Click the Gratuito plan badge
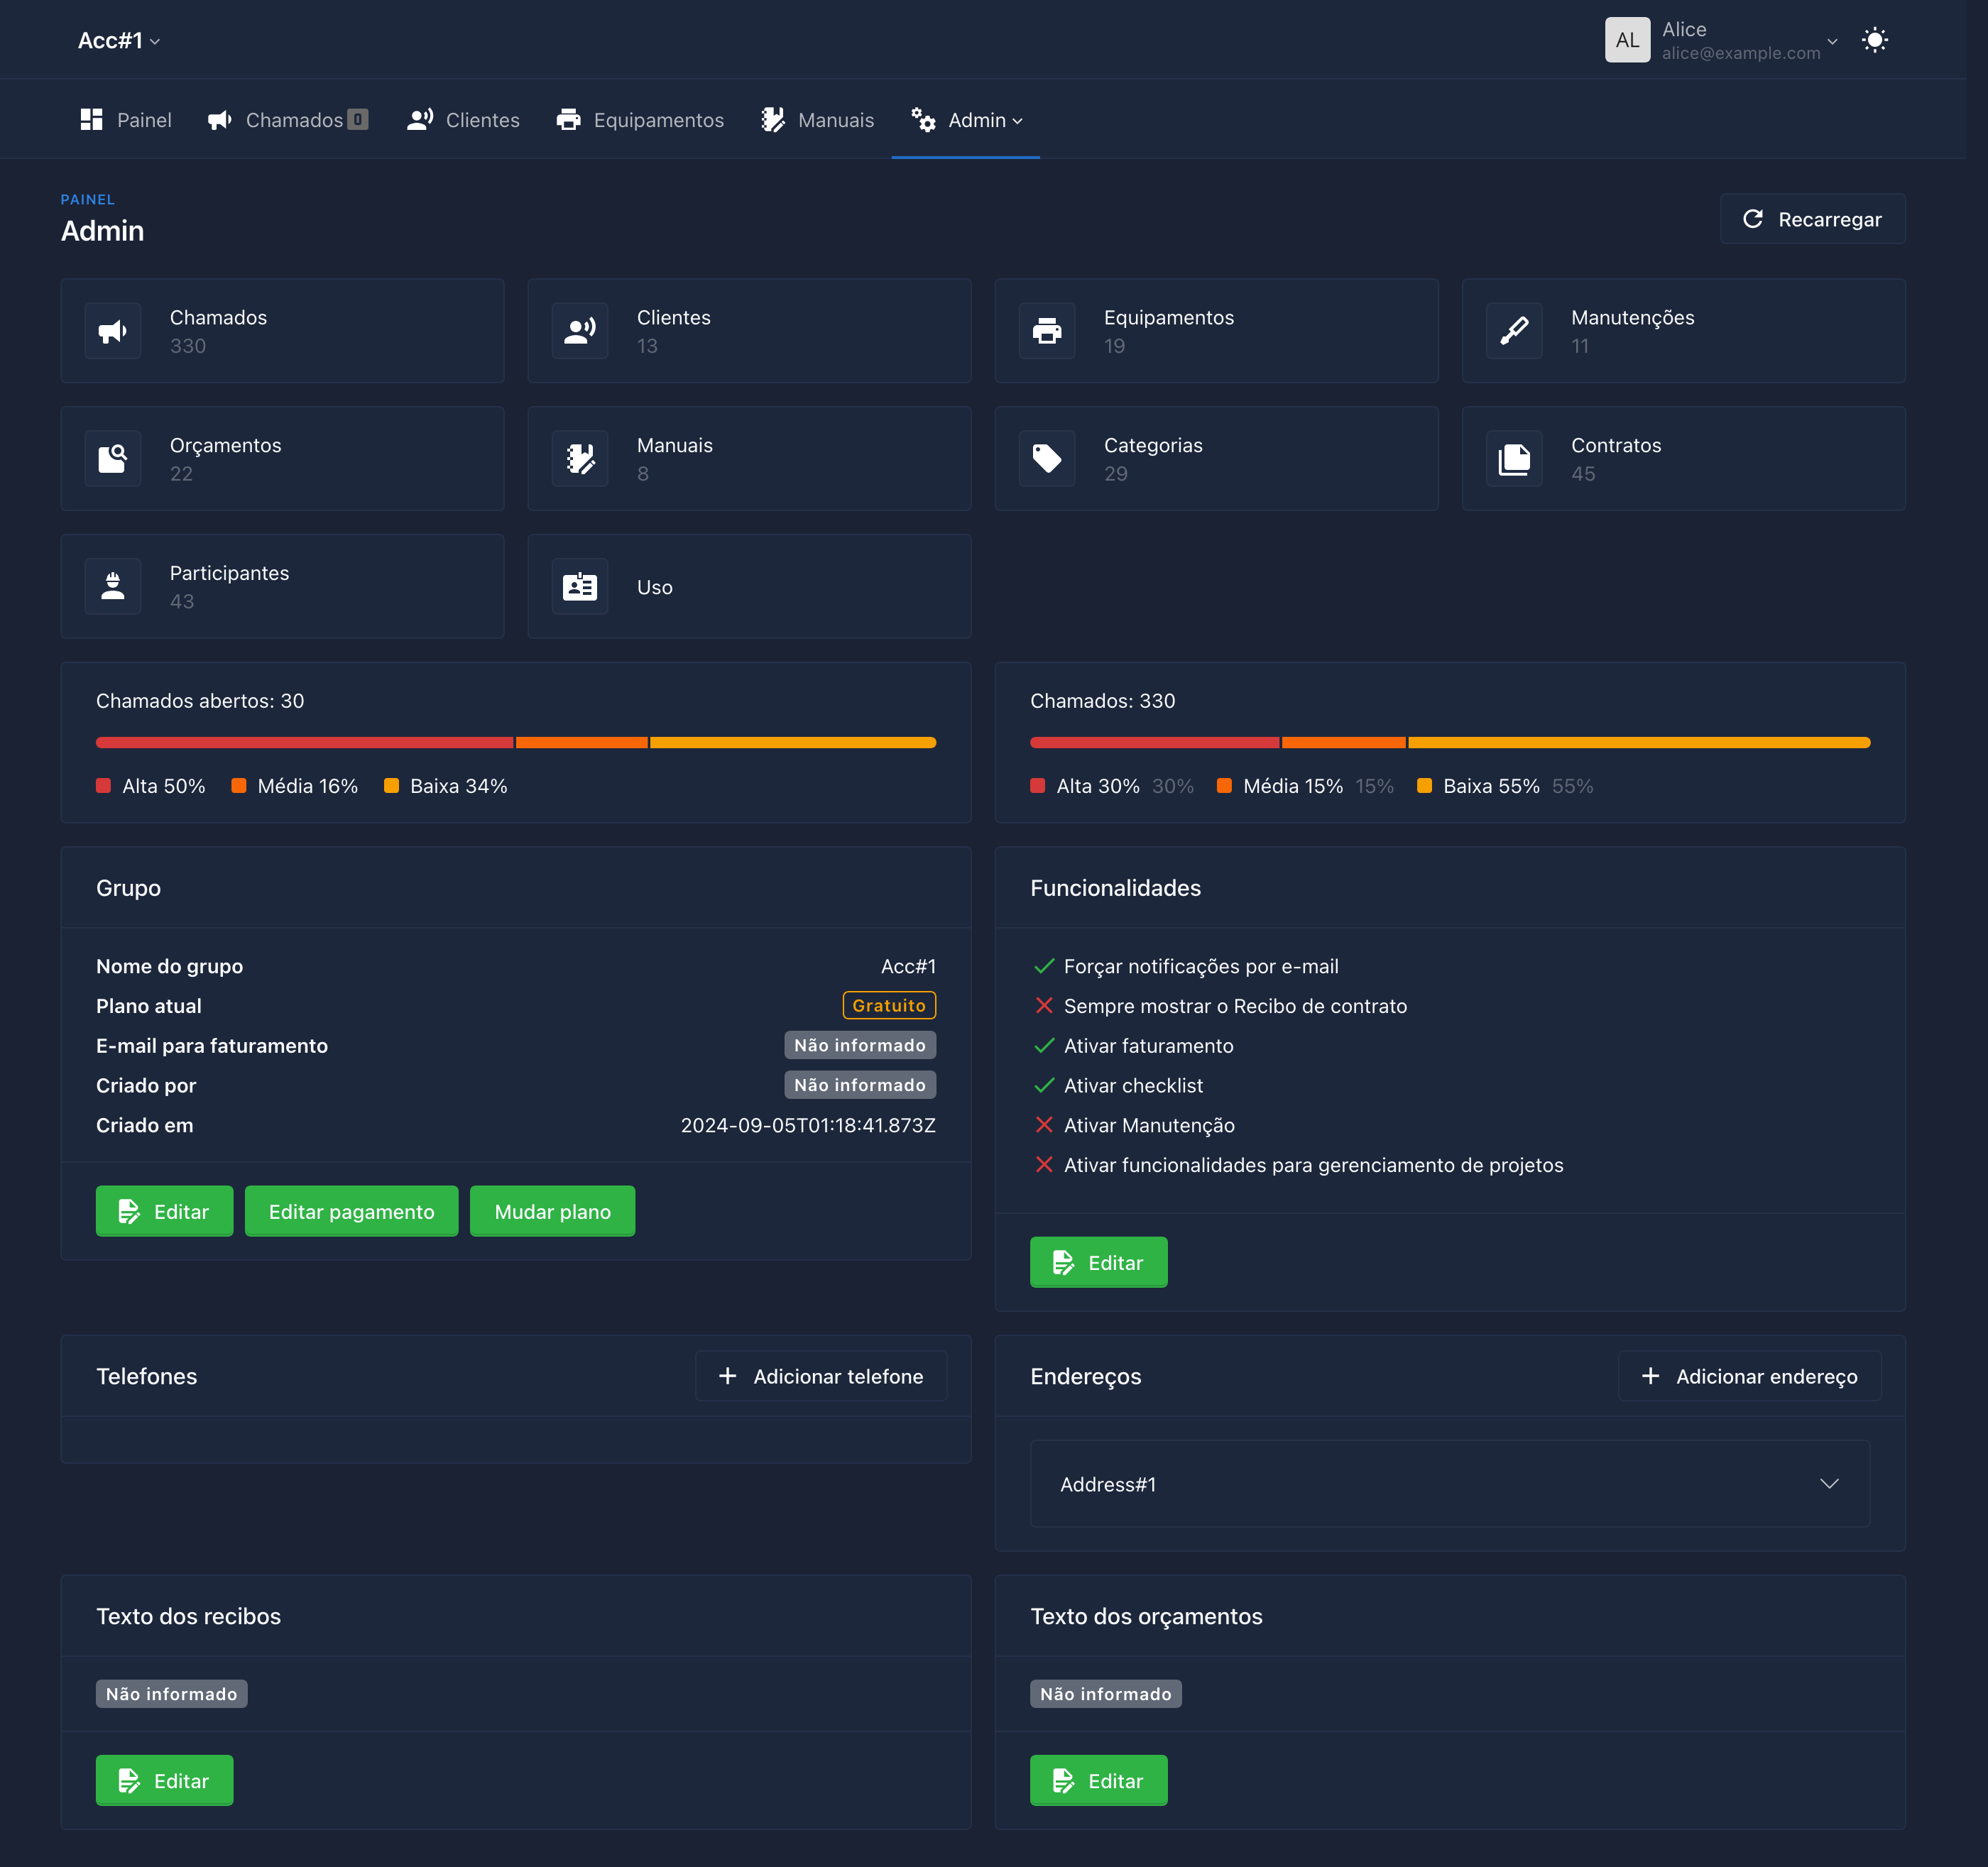Viewport: 1988px width, 1867px height. [889, 1005]
